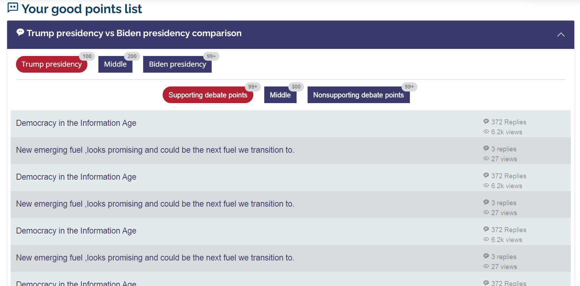Click the speech bubble icon in the Trump vs Biden header

click(20, 32)
